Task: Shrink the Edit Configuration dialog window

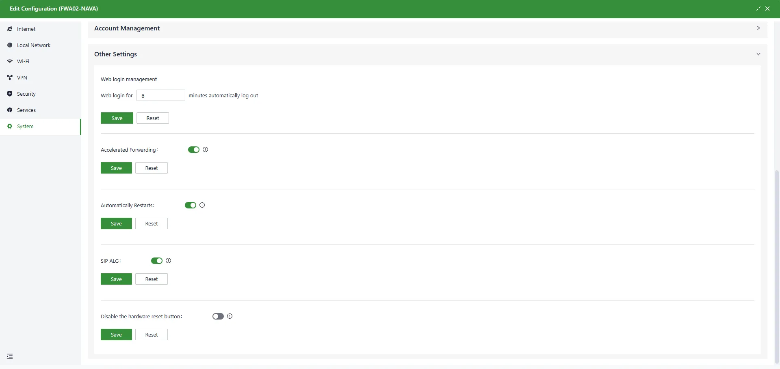Action: pos(758,9)
